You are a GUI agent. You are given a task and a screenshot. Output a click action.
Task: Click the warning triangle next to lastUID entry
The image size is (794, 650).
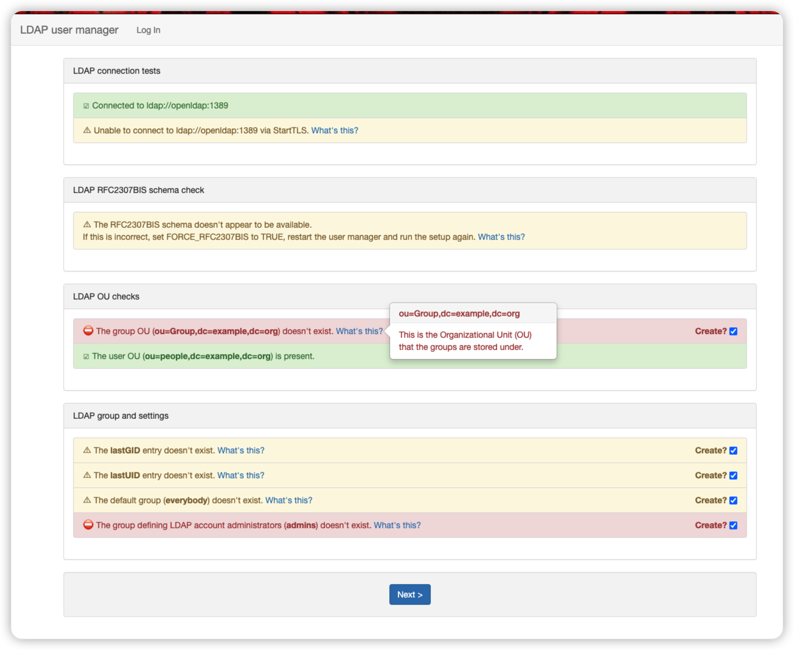pos(87,475)
